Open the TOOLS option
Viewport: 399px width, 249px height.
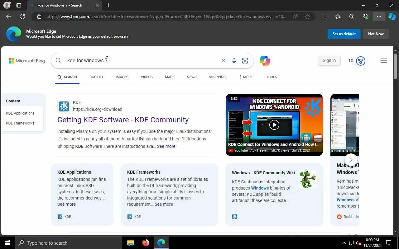[272, 77]
